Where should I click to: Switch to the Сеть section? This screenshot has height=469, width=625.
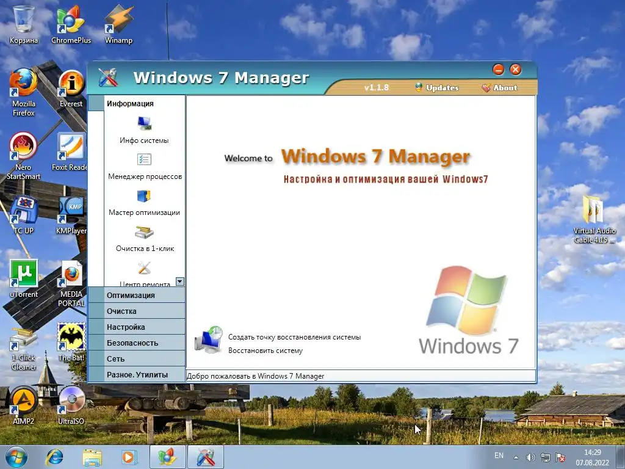(136, 359)
